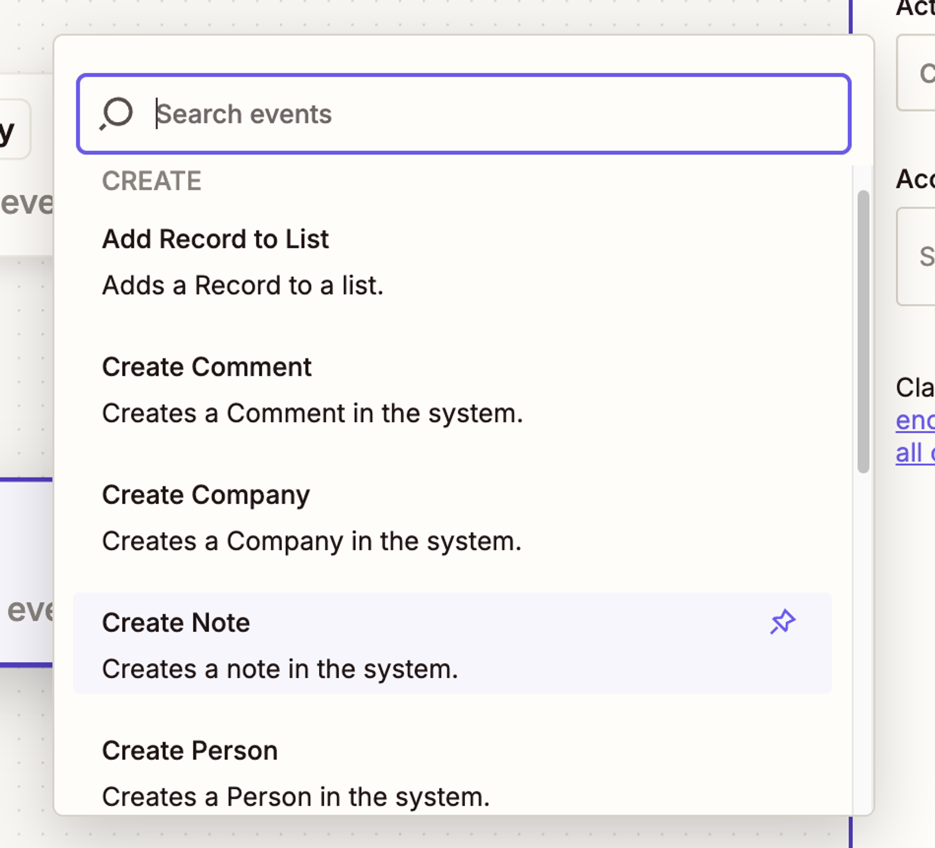Viewport: 935px width, 848px height.
Task: Choose the Create Comment event
Action: pyautogui.click(x=207, y=367)
